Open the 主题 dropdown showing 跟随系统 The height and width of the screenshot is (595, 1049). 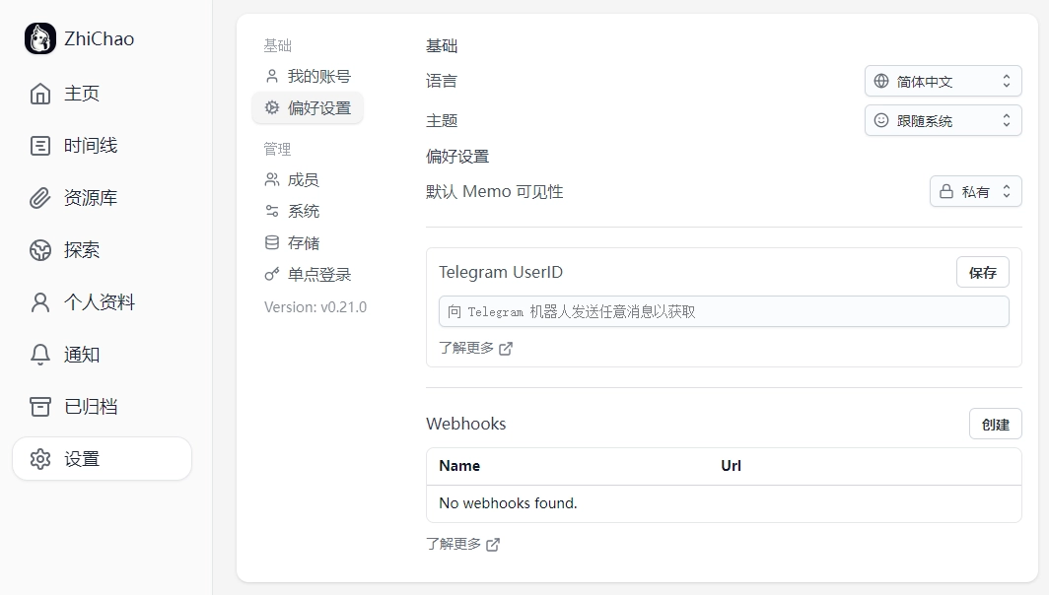pyautogui.click(x=943, y=121)
